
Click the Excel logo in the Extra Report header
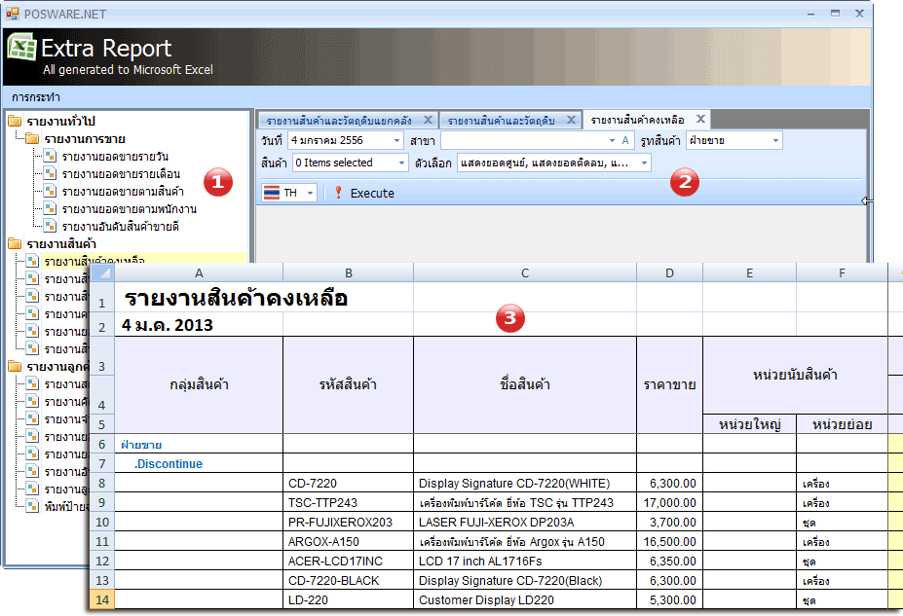(21, 51)
